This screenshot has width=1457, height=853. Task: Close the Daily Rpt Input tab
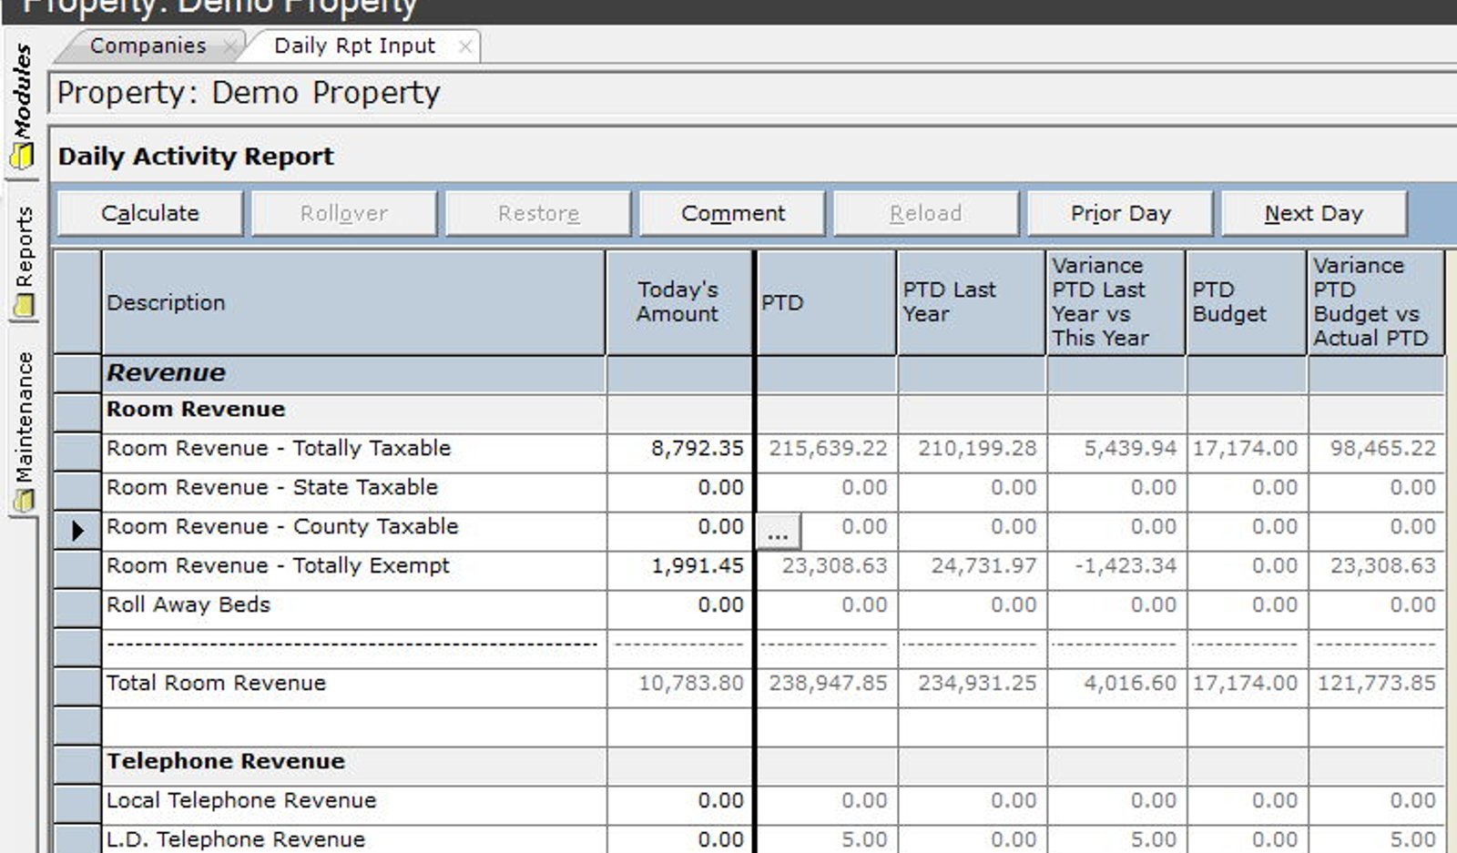(465, 46)
